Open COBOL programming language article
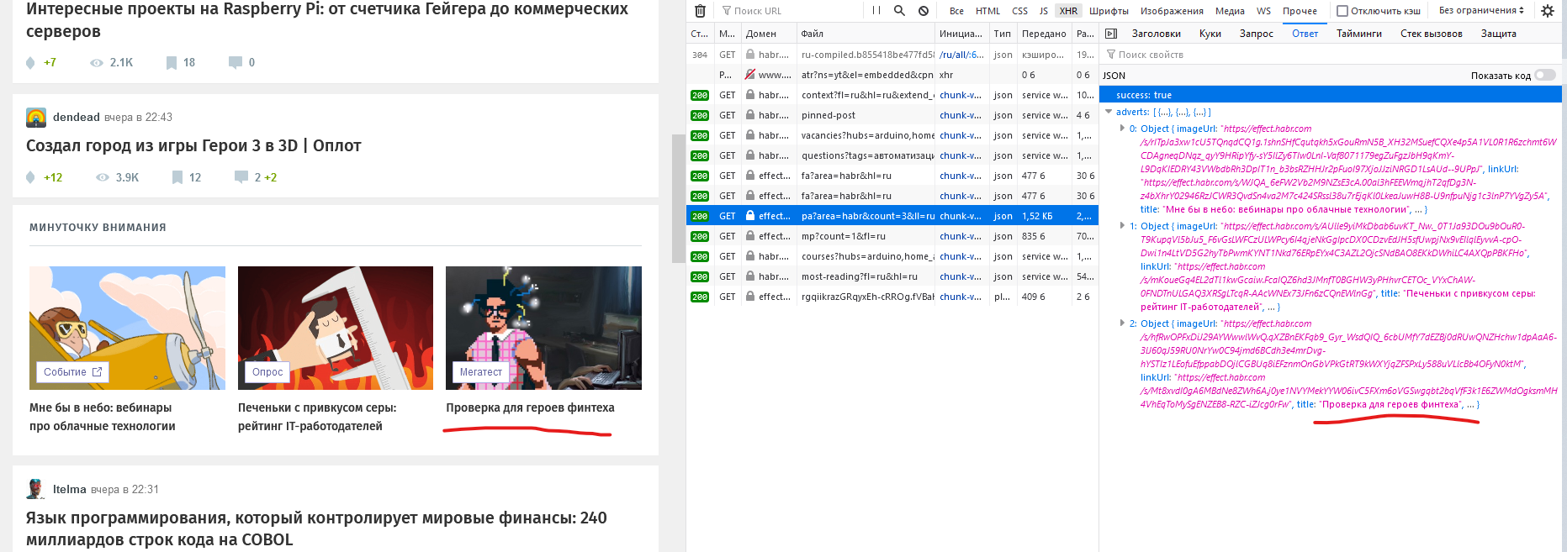 coord(316,528)
